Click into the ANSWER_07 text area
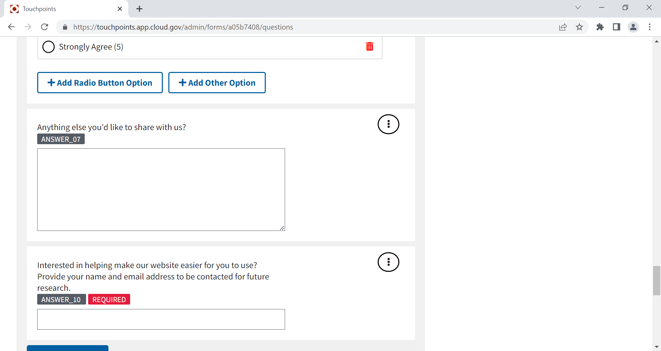Screen dimensions: 661x351 (161, 189)
